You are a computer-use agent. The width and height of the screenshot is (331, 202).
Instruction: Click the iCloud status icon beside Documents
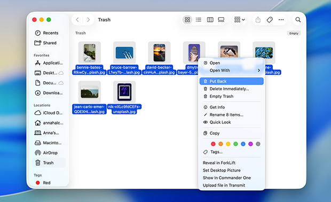pyautogui.click(x=61, y=83)
